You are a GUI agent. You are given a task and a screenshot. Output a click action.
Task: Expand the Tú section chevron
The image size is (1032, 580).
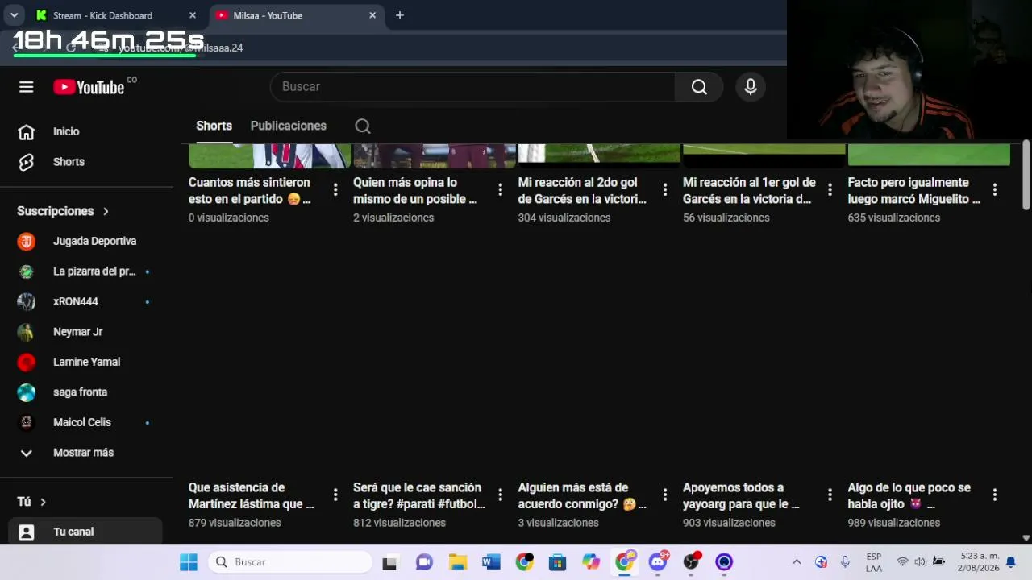[x=44, y=502]
